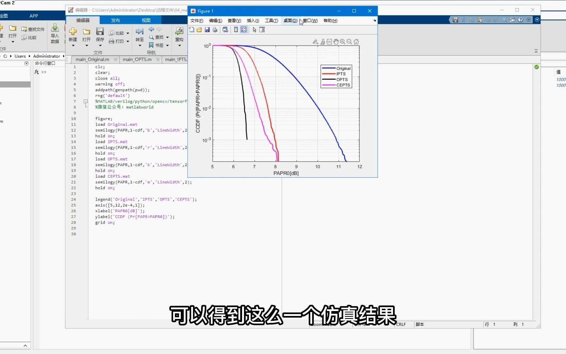
Task: Click the back navigation arrow in editor ribbon
Action: [x=151, y=29]
